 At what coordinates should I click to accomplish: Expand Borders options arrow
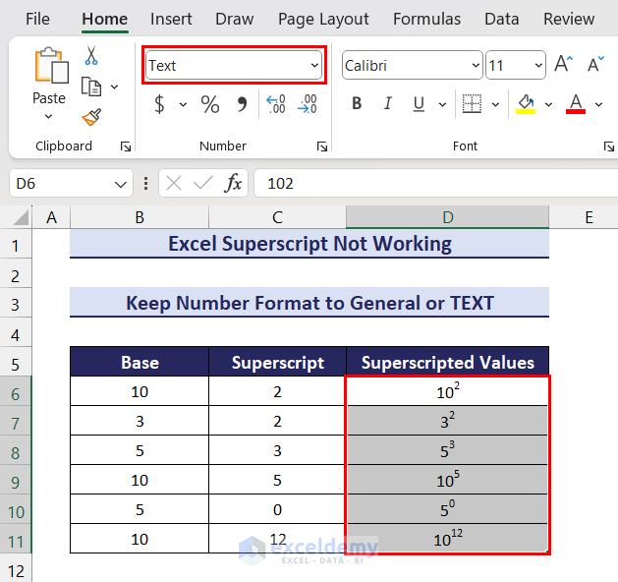click(x=495, y=105)
